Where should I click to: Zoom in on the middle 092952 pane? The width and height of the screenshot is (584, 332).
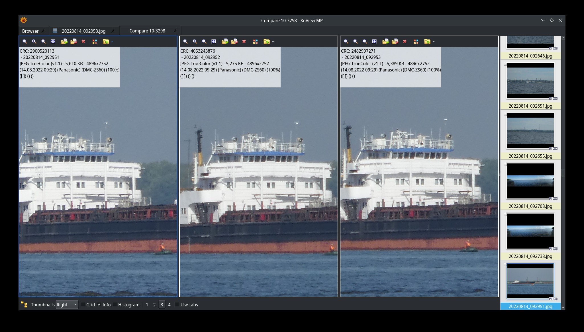[195, 42]
